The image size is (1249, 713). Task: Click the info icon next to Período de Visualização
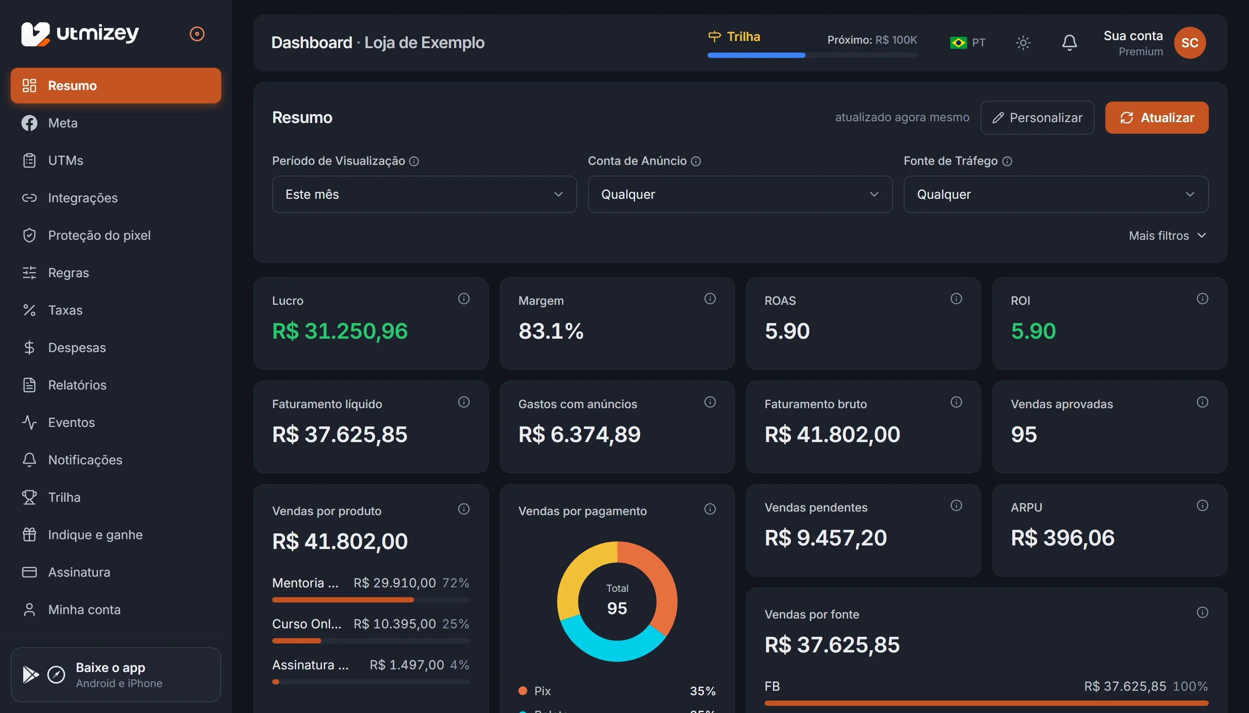414,161
